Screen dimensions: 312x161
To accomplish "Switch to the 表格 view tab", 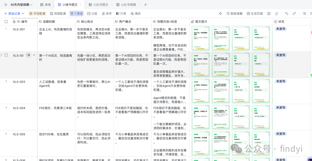I will pos(46,5).
